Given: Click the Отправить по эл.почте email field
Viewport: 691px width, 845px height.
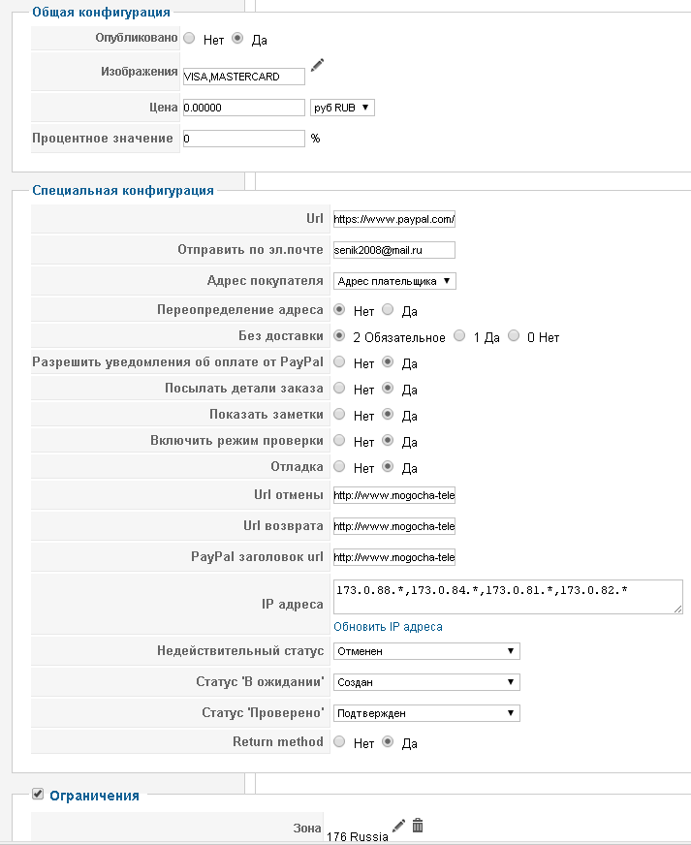Looking at the screenshot, I should (393, 249).
